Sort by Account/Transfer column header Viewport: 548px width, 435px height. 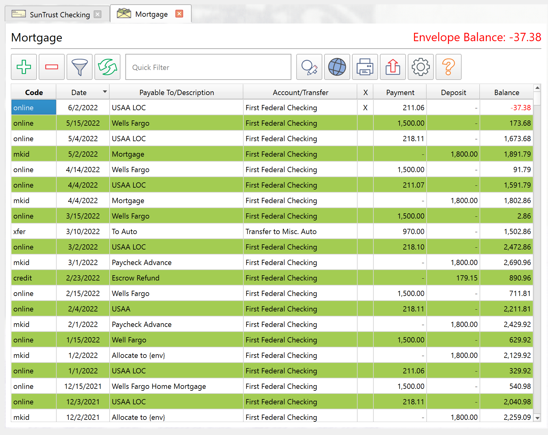point(300,92)
